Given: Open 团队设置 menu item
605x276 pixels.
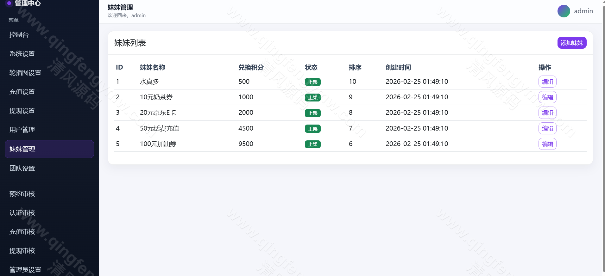Looking at the screenshot, I should (x=49, y=168).
